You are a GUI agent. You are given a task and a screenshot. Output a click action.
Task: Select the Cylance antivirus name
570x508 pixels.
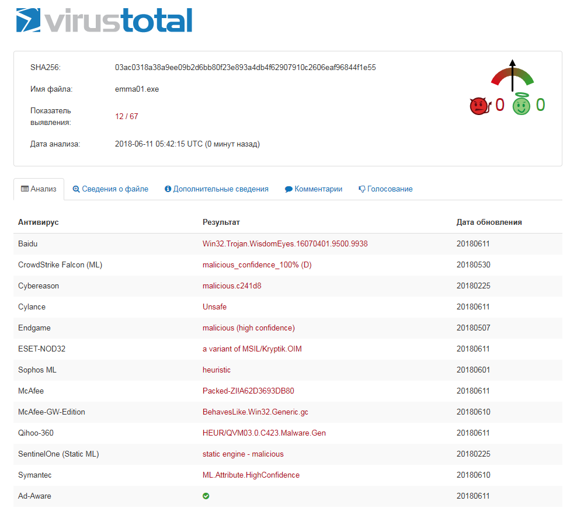[x=32, y=307]
